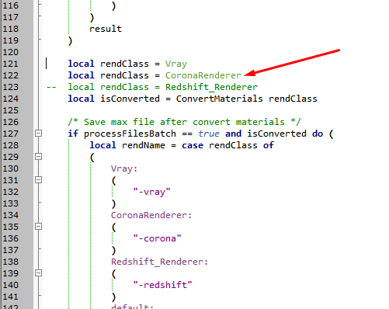Screen dimensions: 389x309
Task: Collapse the Redshift_Renderer block fold on line 139
Action: tap(38, 273)
